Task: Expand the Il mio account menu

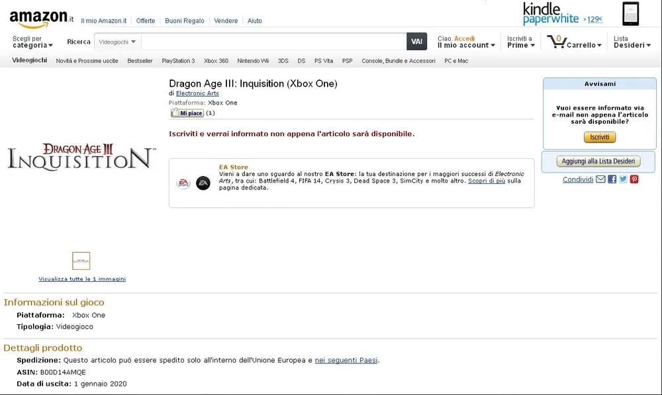Action: [467, 45]
